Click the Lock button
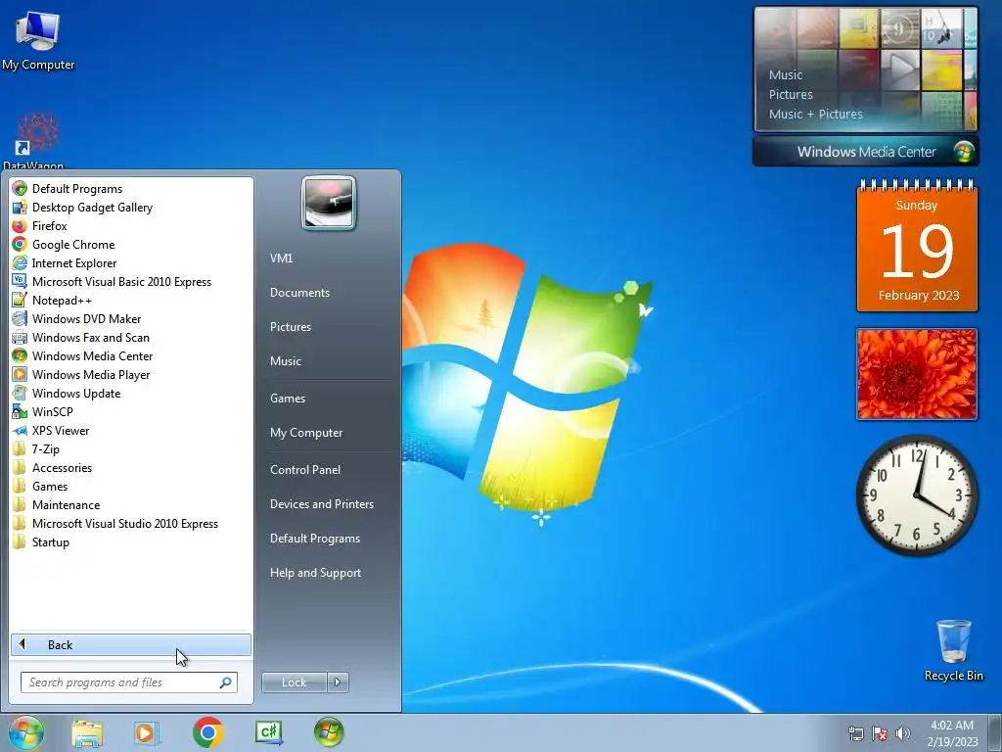This screenshot has width=1002, height=752. pos(294,681)
